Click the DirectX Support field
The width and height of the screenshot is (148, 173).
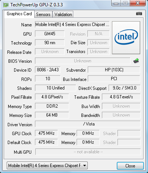[x=125, y=88]
